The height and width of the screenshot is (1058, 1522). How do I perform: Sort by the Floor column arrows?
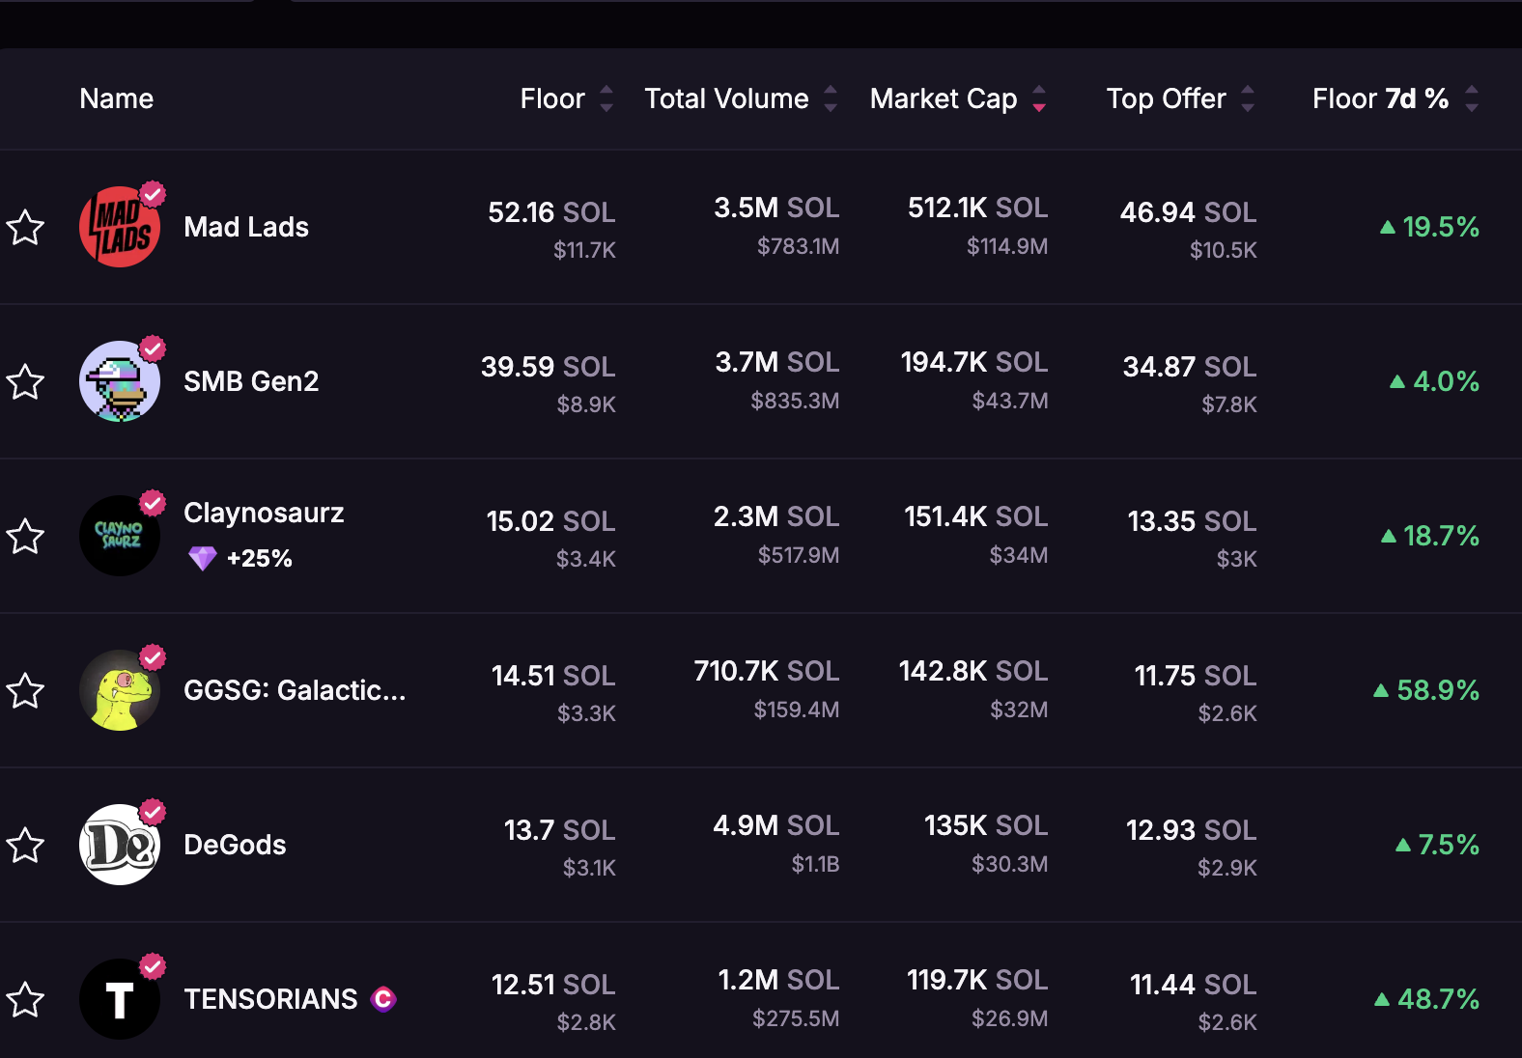tap(606, 98)
